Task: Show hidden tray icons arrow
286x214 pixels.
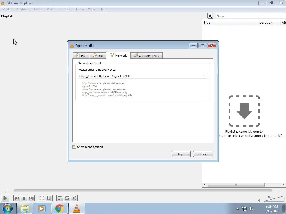Action: point(237,209)
